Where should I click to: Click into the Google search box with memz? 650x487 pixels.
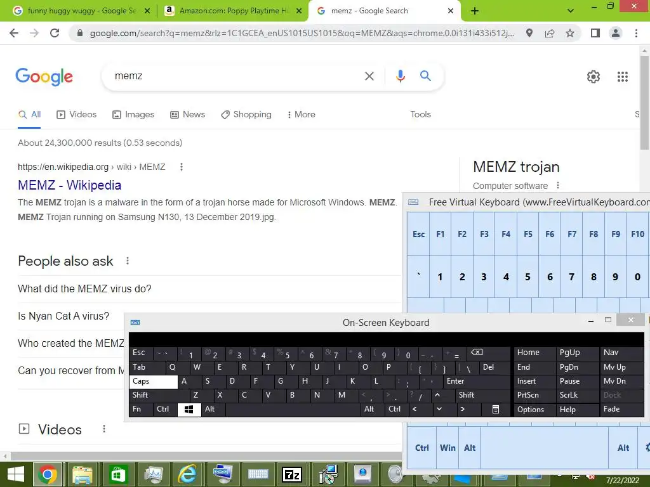point(236,76)
